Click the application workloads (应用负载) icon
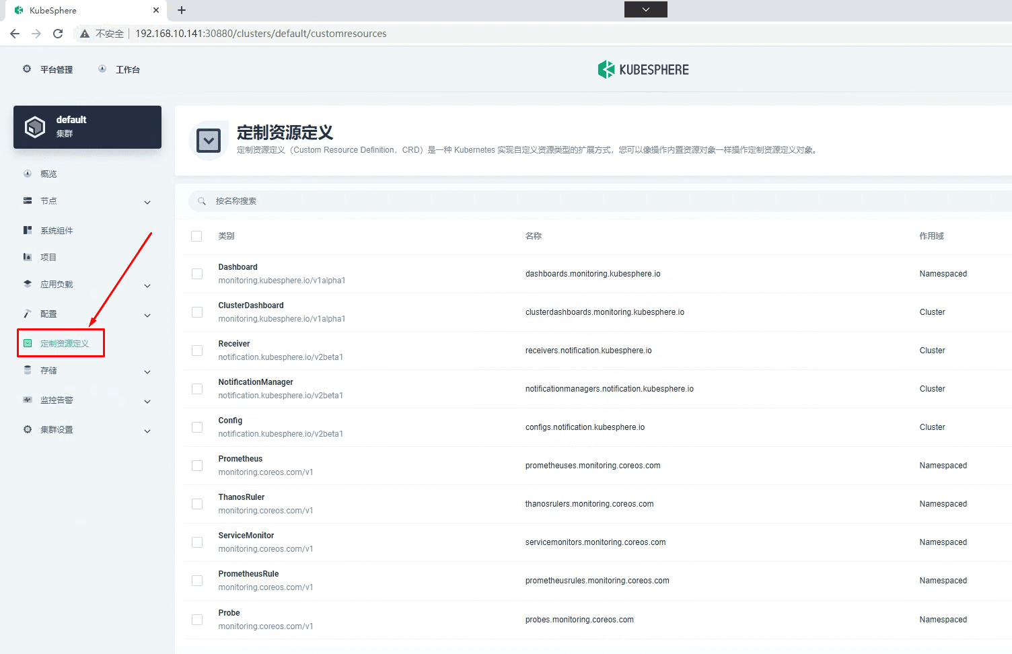 (28, 284)
